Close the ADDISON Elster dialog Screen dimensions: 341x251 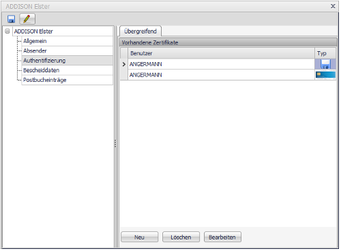click(333, 6)
